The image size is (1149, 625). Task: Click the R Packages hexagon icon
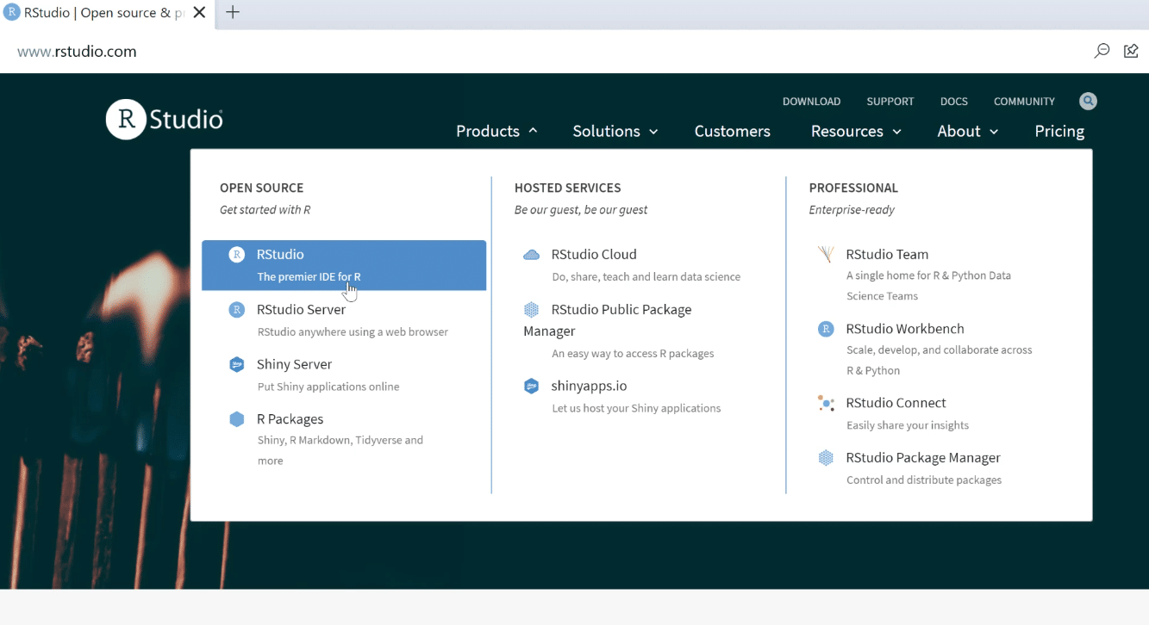tap(236, 419)
